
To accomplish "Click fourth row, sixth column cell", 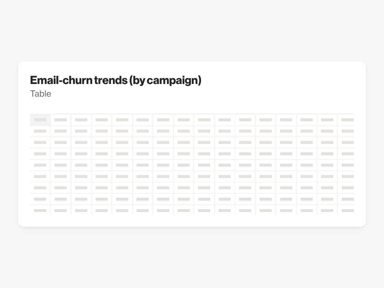I will pyautogui.click(x=142, y=154).
